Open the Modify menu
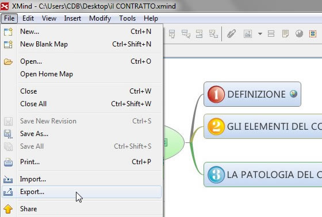This screenshot has height=217, width=322. (x=100, y=18)
